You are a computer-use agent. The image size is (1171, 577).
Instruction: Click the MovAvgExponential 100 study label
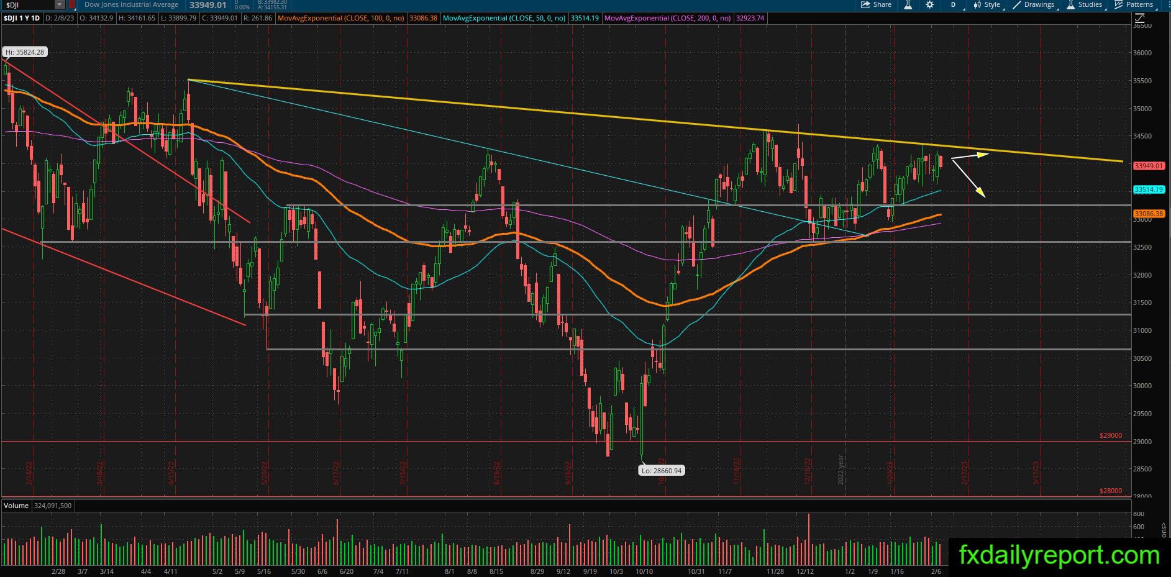click(x=342, y=19)
